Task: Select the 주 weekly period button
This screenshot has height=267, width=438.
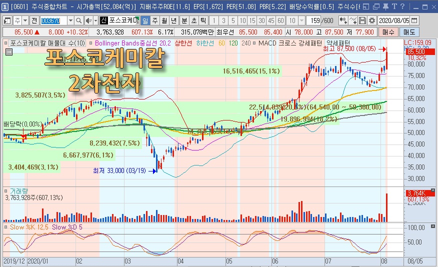Action: click(x=155, y=20)
